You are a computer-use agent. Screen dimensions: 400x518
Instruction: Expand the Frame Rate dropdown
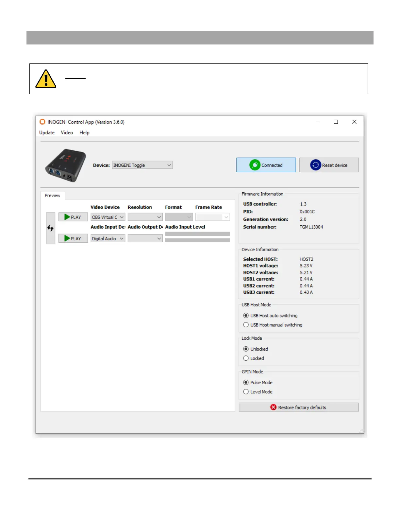click(x=212, y=217)
